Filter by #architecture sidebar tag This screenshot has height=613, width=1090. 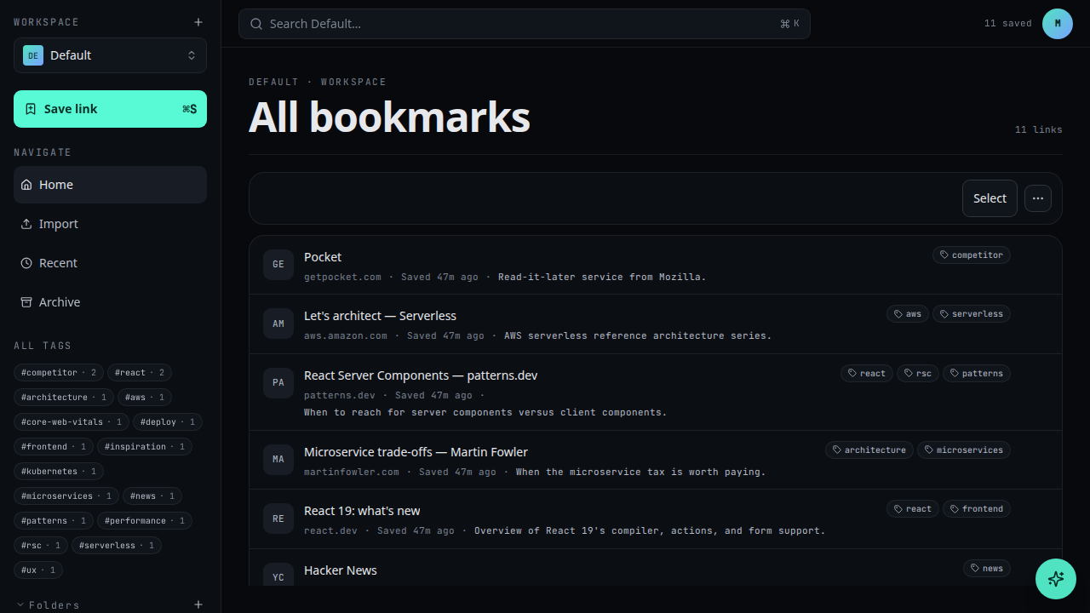[64, 398]
